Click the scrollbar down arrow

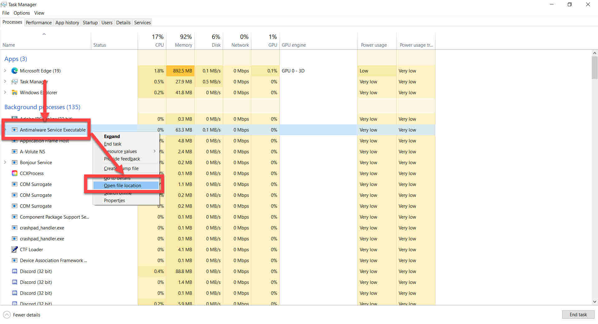595,302
